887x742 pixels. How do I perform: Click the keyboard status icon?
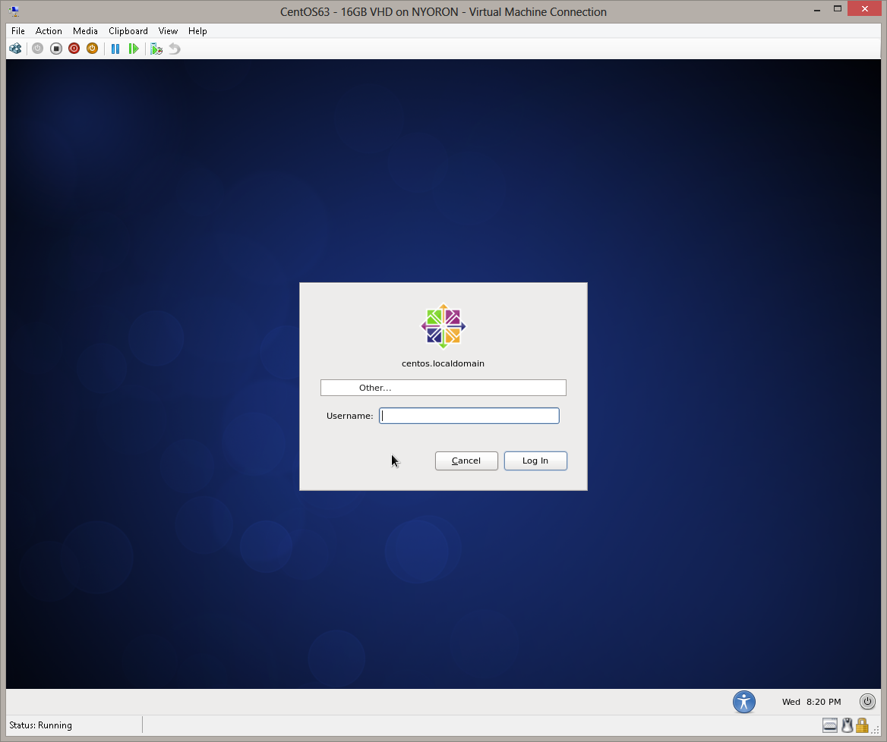(x=830, y=725)
